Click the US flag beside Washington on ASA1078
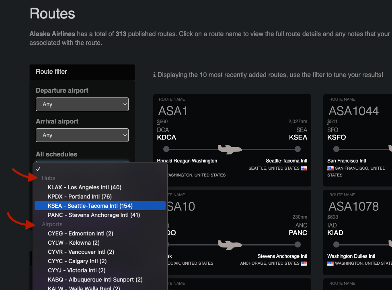 330,264
